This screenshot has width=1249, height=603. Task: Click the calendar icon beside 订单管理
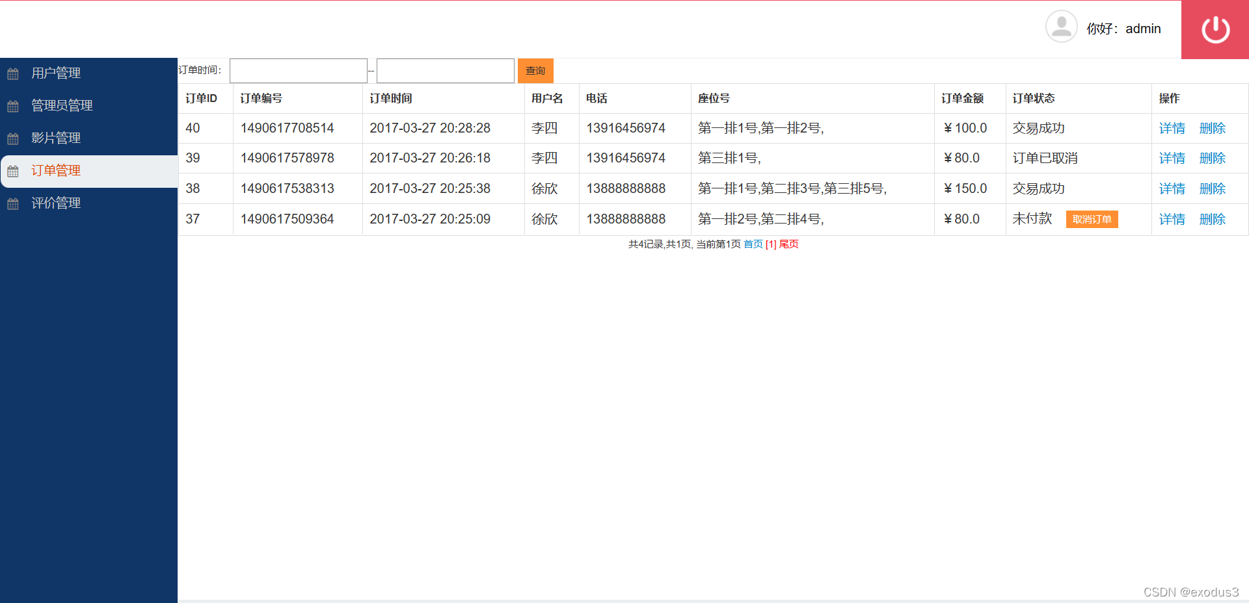13,171
